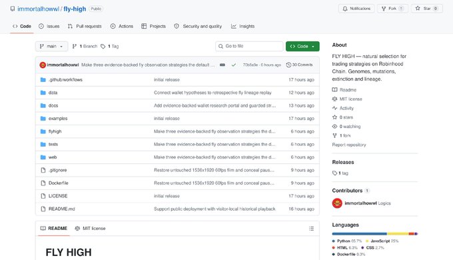View the 1 Branch link

tap(85, 46)
